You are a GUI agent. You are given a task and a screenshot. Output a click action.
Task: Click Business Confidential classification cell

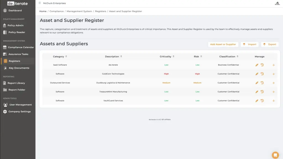(228, 65)
